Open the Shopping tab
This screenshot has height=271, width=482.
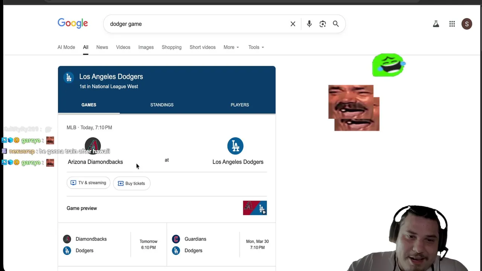171,47
